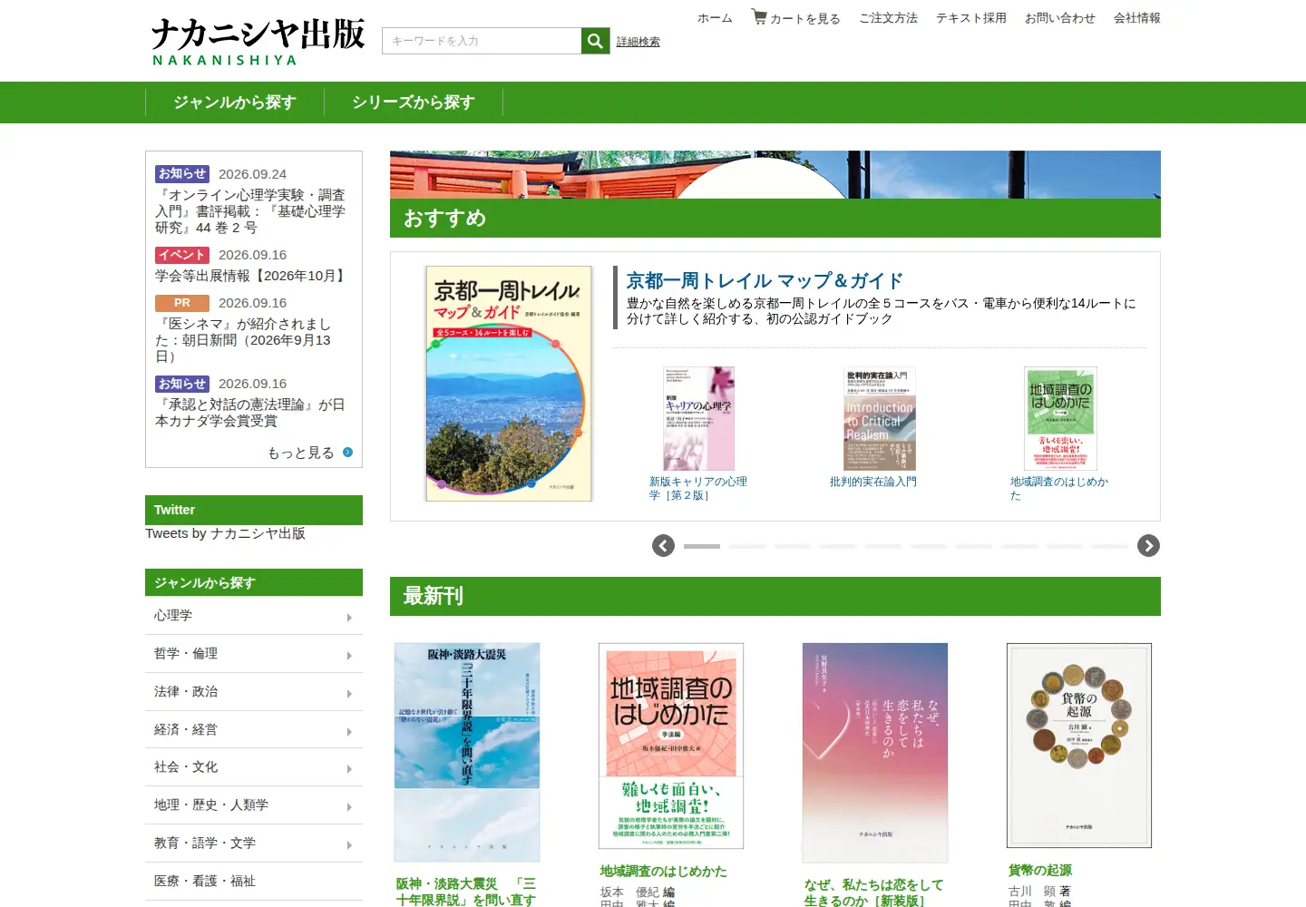Expand the 哲学・倫理 genre category

pyautogui.click(x=254, y=654)
